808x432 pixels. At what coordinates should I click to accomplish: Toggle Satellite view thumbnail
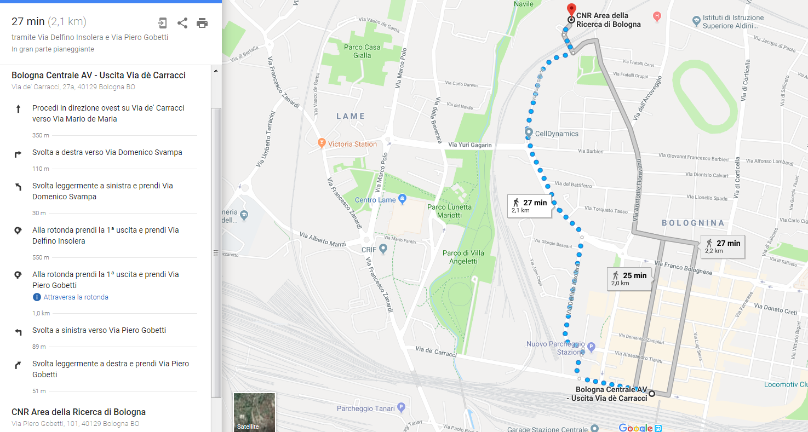[x=254, y=412]
